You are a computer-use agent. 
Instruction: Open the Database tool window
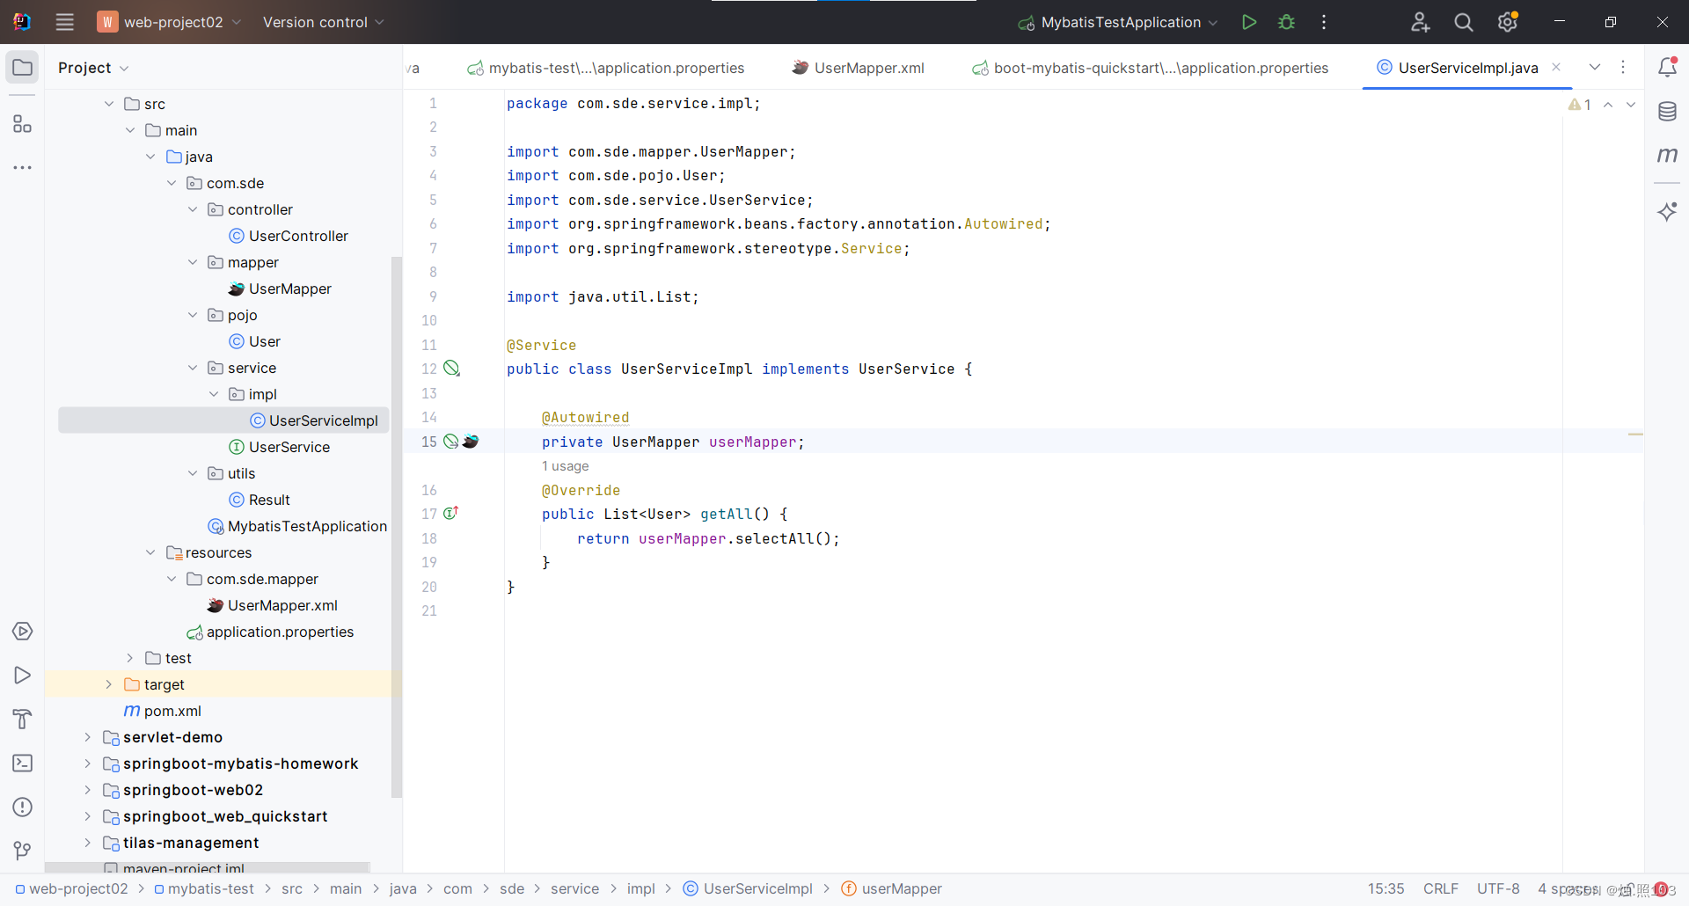(1667, 112)
